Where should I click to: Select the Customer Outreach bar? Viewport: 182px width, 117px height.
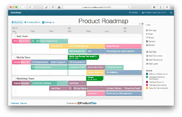pos(49,83)
